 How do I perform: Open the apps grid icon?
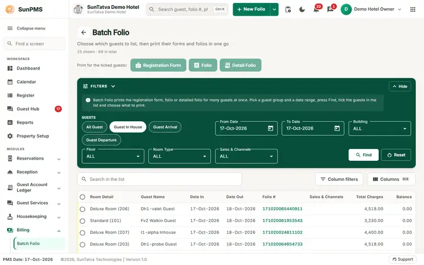click(413, 9)
